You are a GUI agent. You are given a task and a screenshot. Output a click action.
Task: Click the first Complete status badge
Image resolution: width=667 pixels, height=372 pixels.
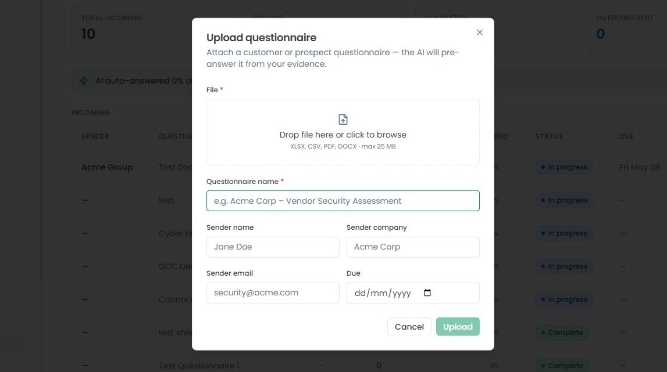pos(562,333)
